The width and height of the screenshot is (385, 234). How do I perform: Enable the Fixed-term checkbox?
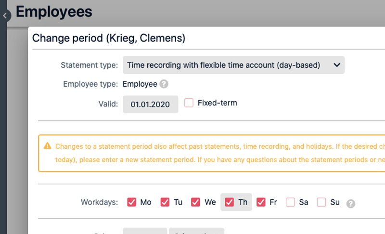tap(189, 103)
